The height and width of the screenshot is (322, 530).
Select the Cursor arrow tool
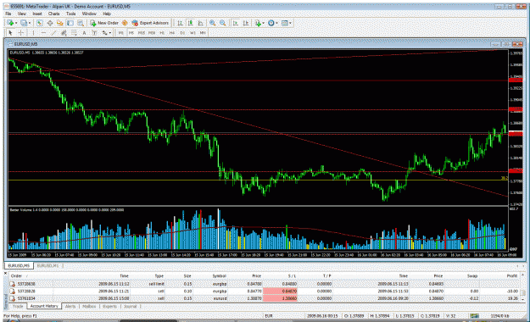coord(10,33)
